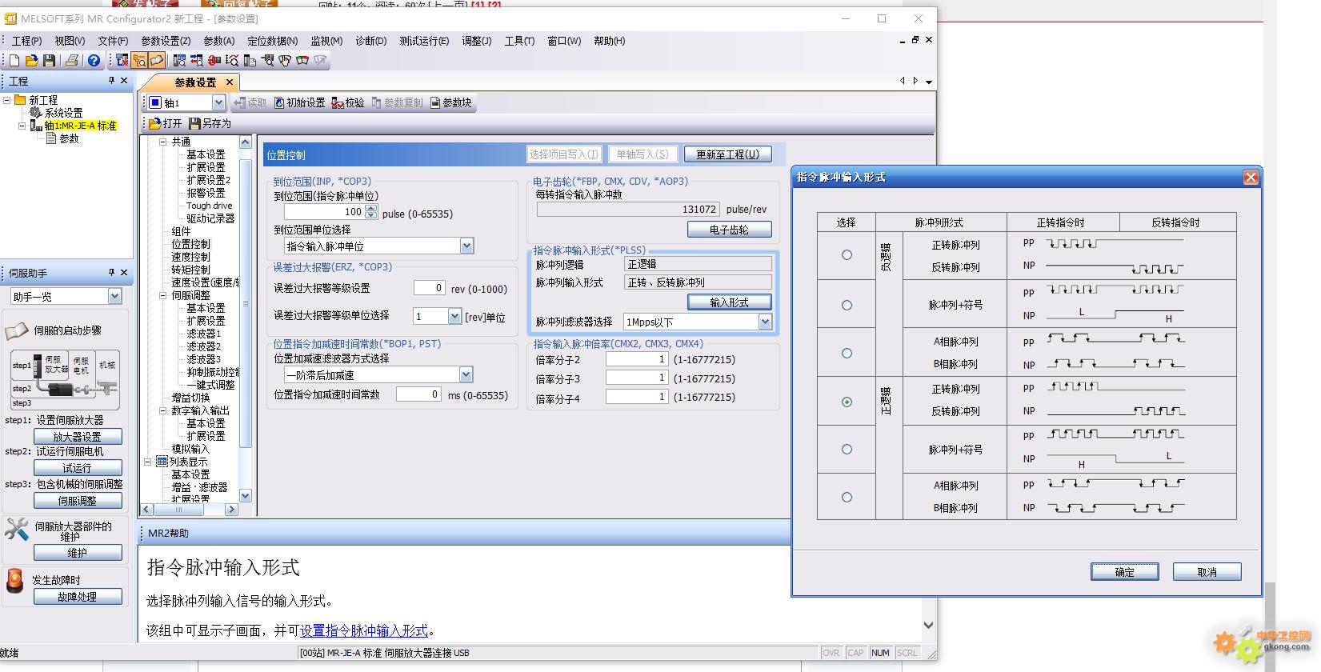
Task: Click 另存为 save-as disk icon
Action: tap(194, 123)
